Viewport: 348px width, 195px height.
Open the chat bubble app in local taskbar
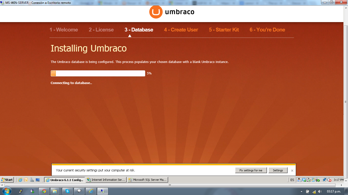(x=79, y=191)
